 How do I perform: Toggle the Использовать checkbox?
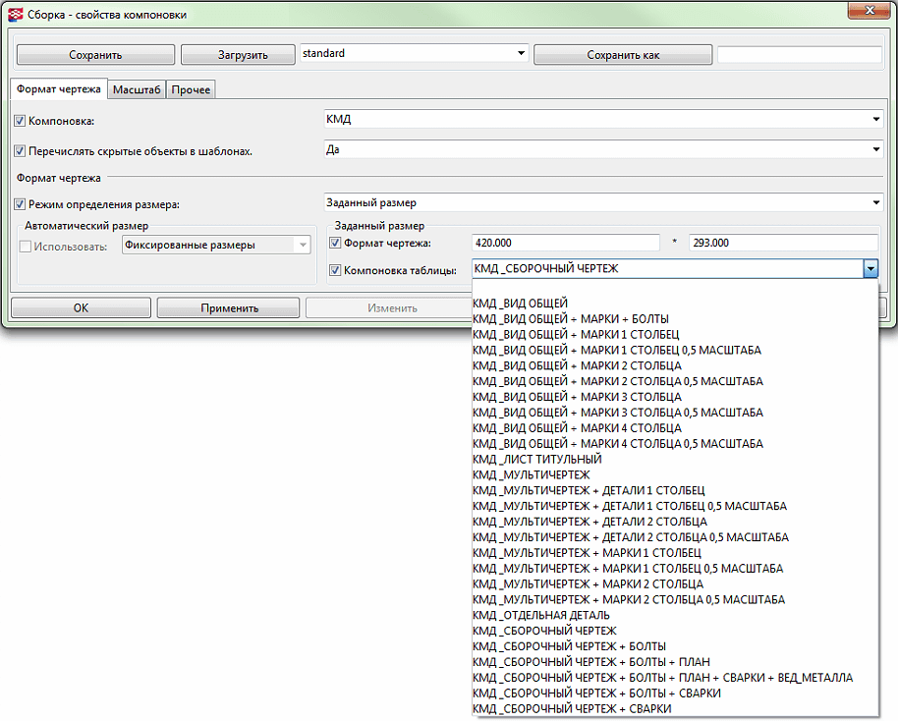tap(26, 247)
